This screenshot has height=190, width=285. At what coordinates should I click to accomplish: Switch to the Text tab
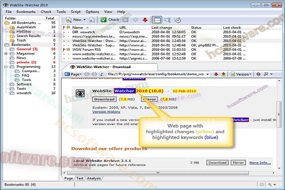coord(80,179)
